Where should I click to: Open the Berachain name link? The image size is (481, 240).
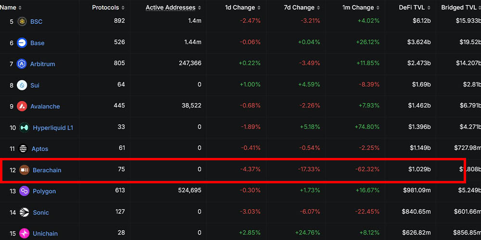[47, 170]
